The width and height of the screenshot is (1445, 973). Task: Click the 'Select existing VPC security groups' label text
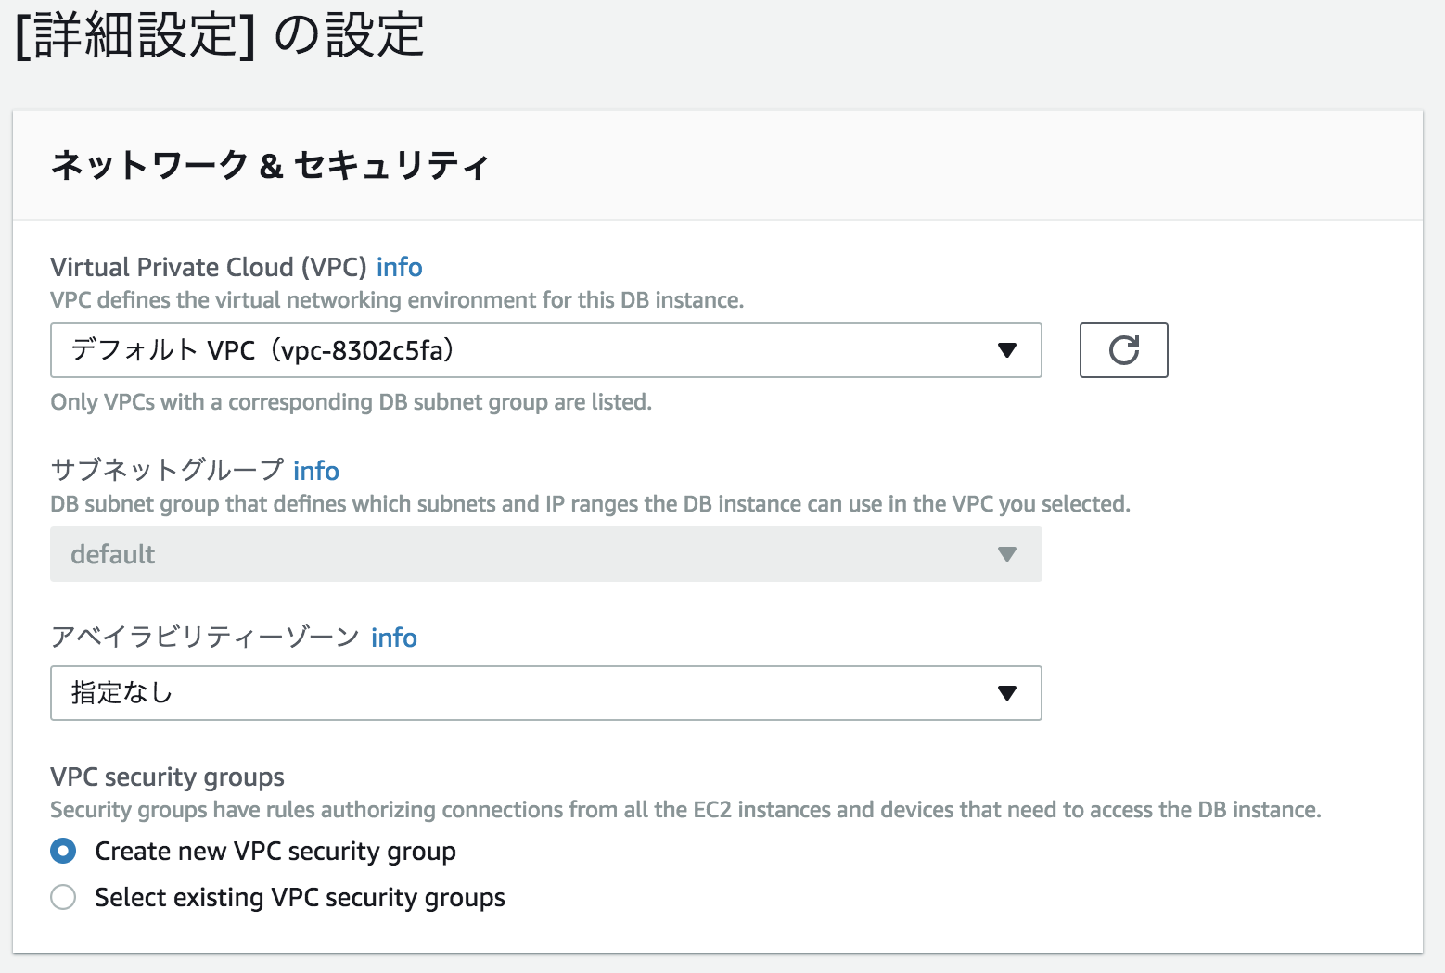click(300, 897)
